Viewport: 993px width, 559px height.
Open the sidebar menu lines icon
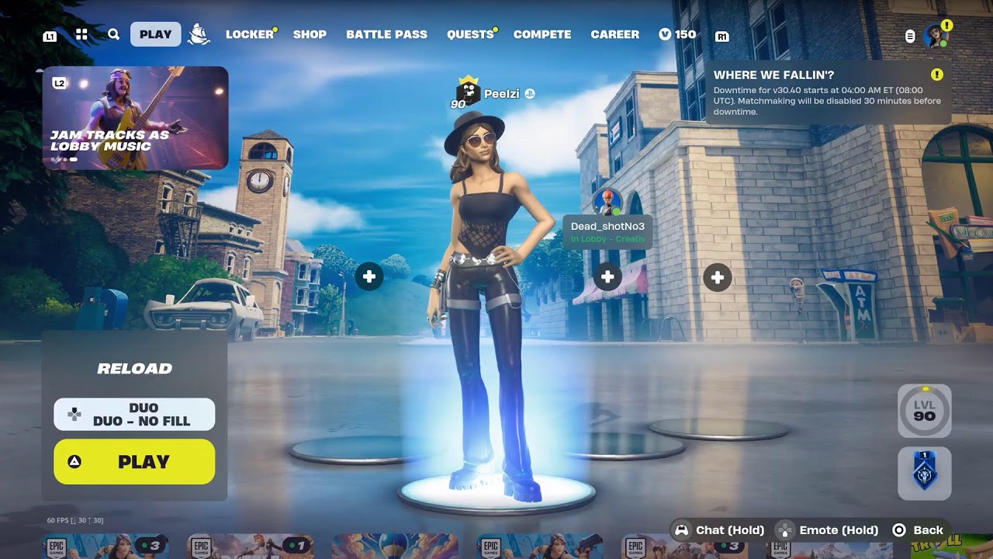point(910,36)
